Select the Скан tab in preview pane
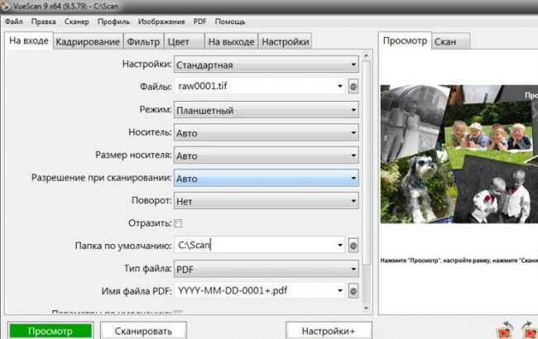 click(x=450, y=41)
